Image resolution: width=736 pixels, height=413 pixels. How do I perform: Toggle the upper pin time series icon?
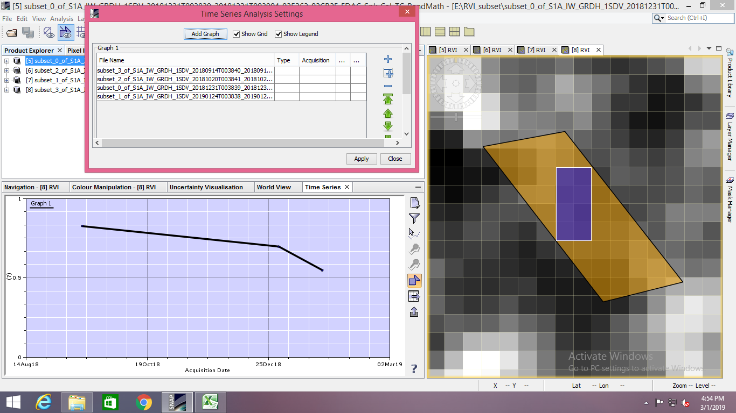click(x=414, y=250)
